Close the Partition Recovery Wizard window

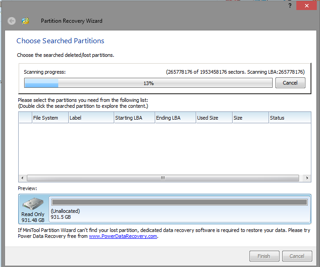[306, 6]
